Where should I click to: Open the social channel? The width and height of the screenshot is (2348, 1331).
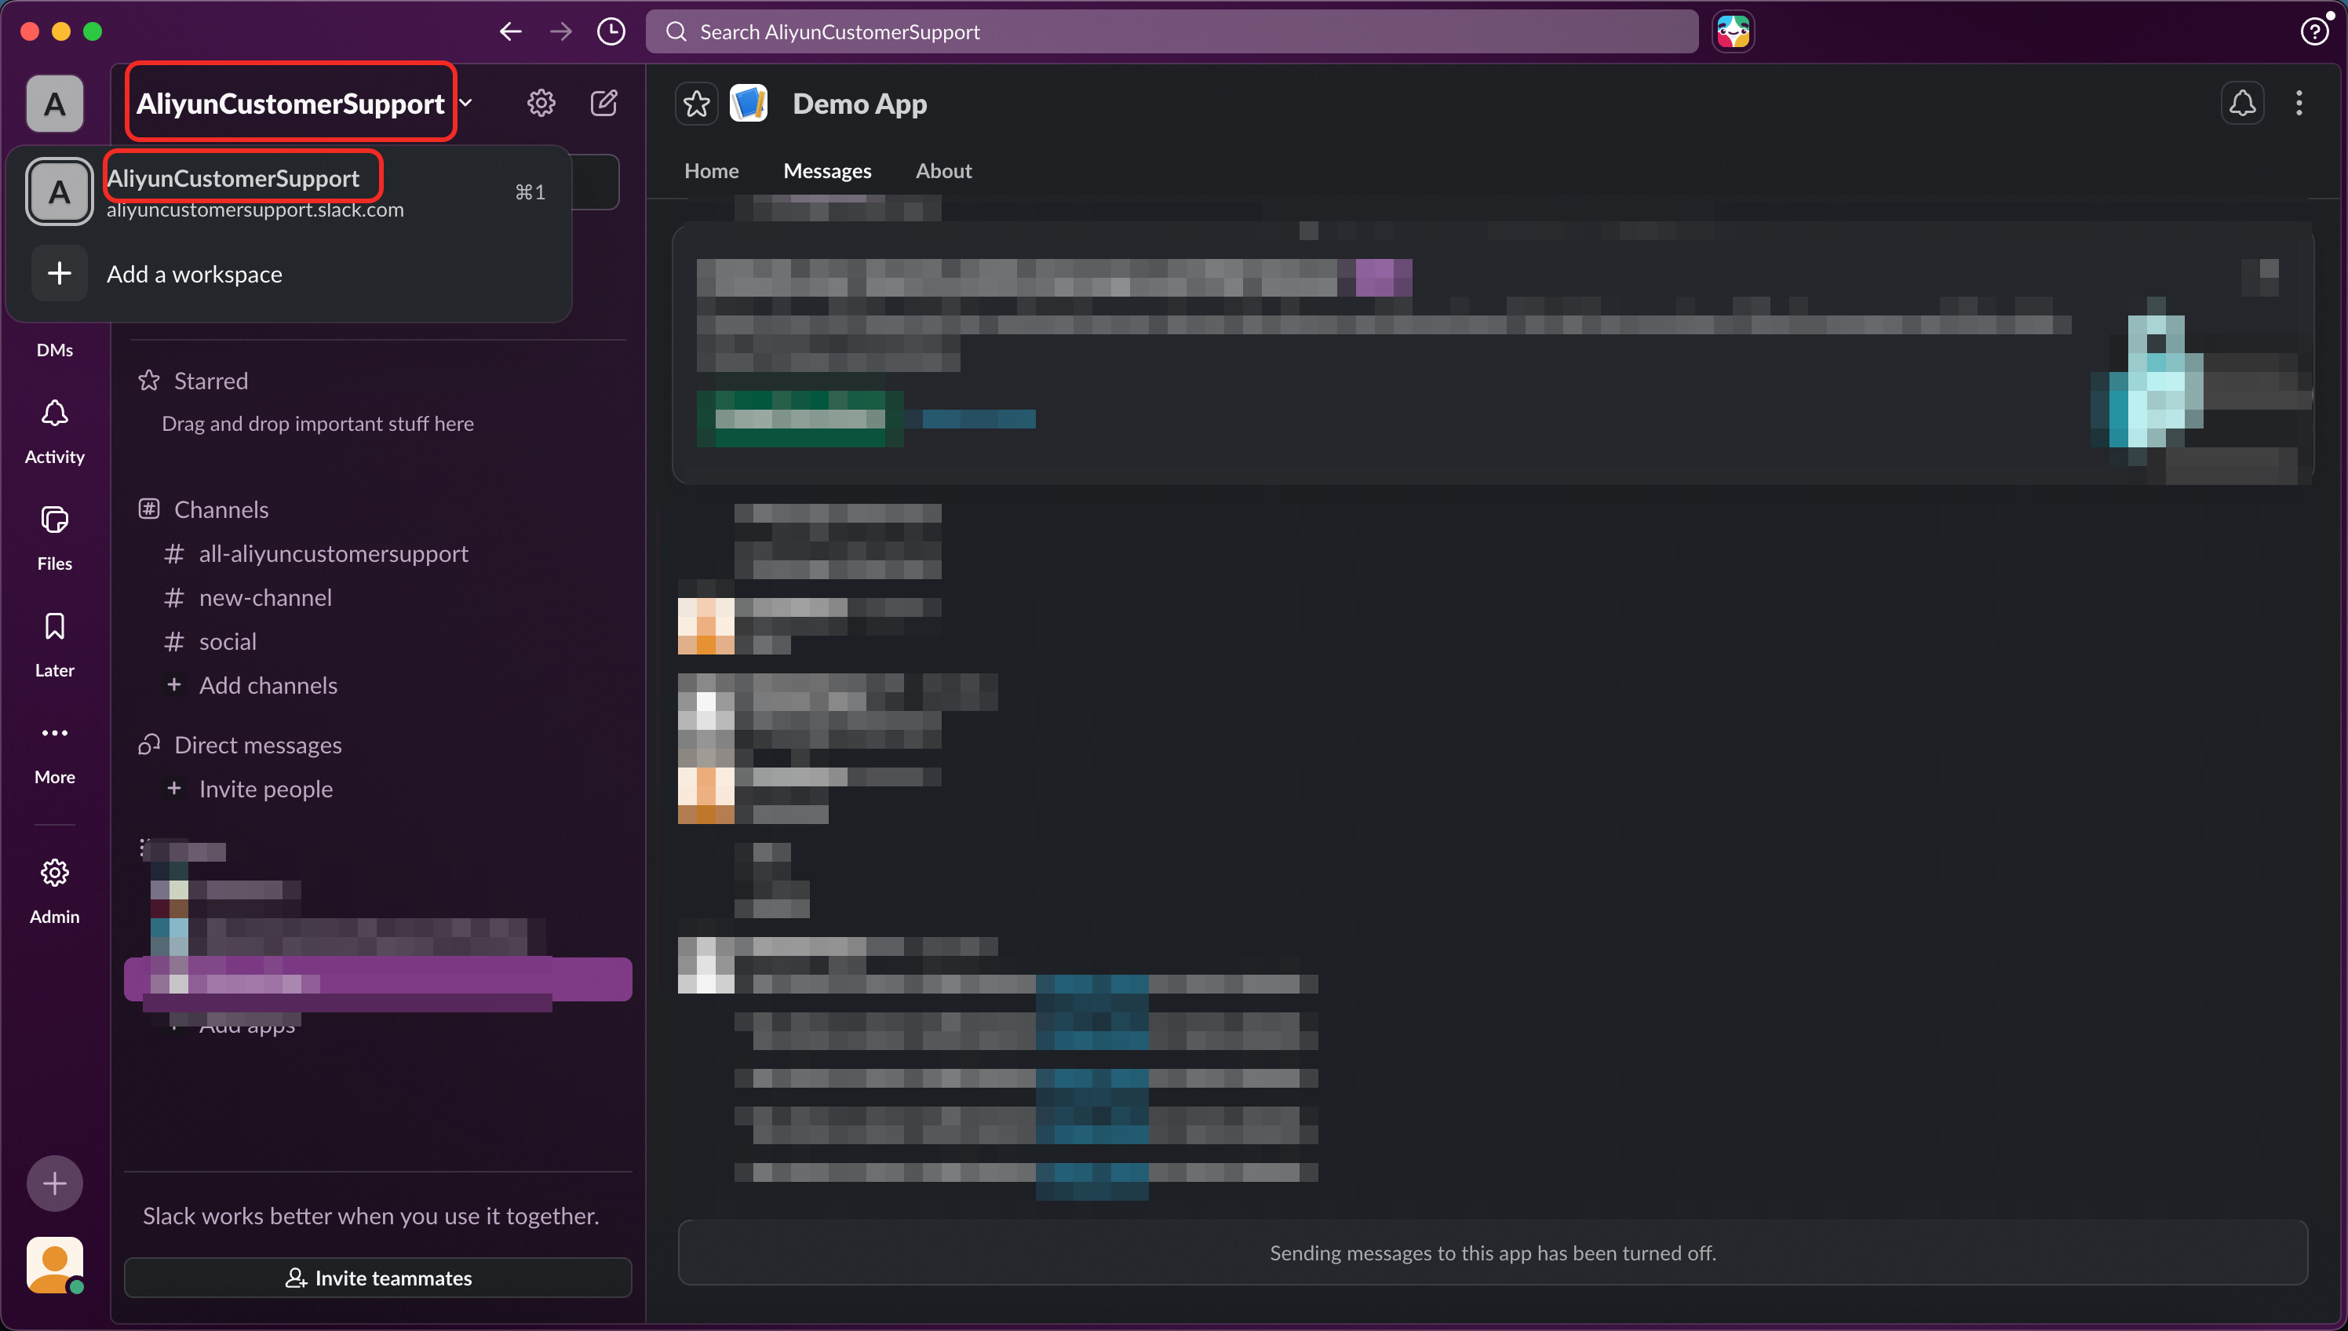pos(377,642)
